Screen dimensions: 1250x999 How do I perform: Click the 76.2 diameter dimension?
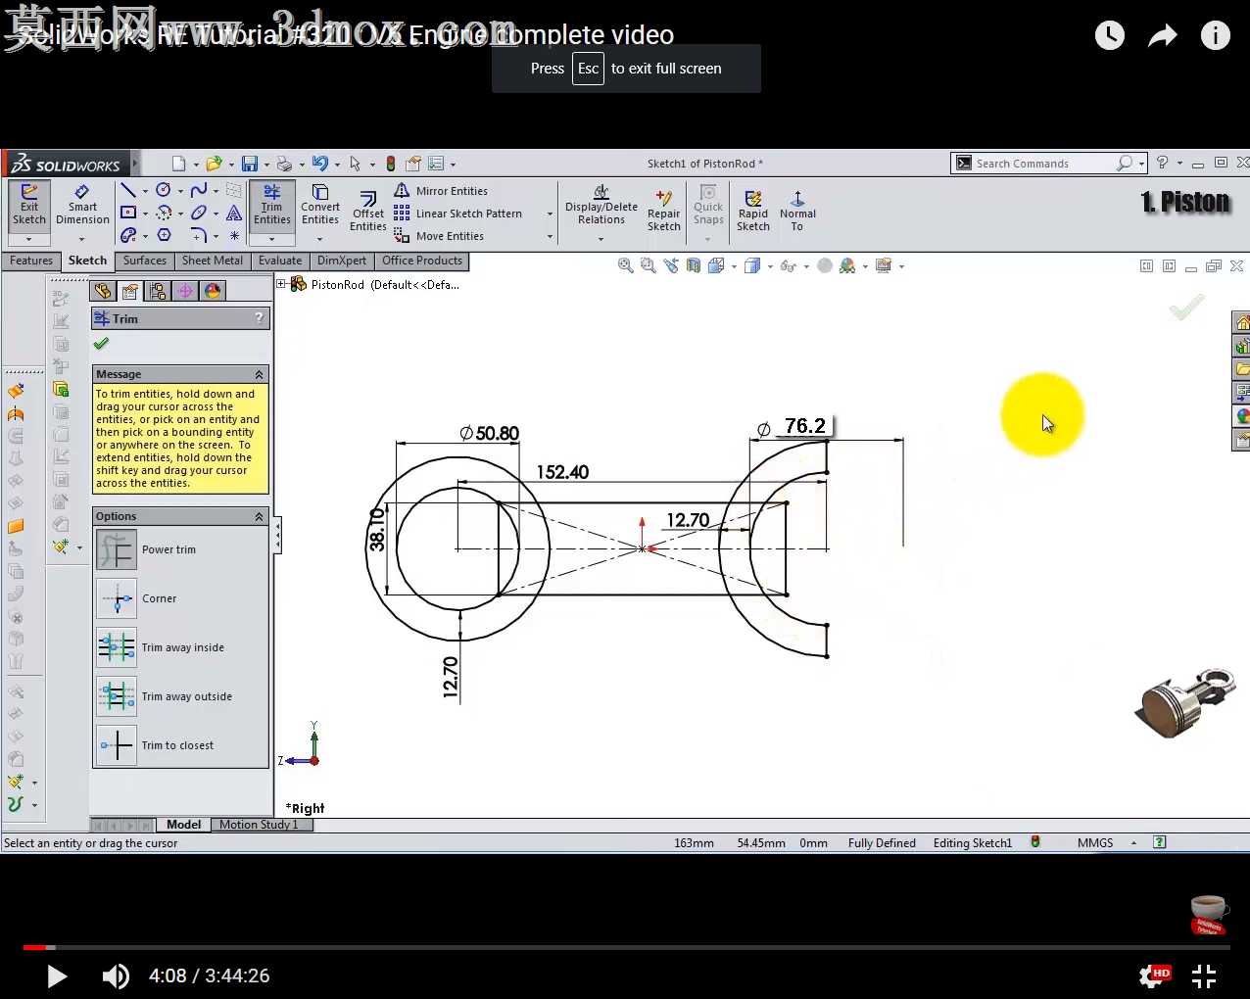[x=805, y=426]
